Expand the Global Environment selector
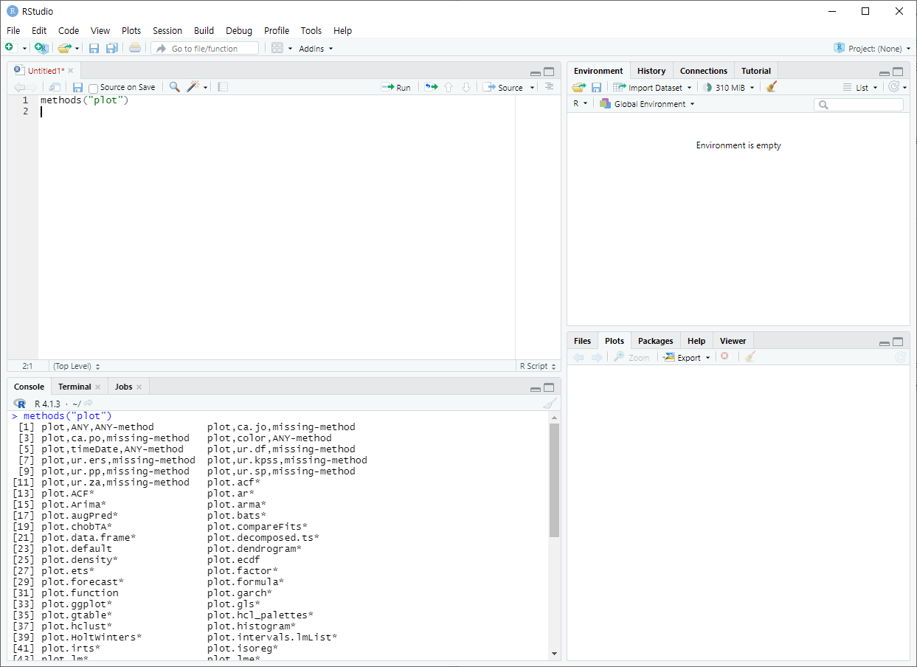917x667 pixels. click(x=647, y=104)
